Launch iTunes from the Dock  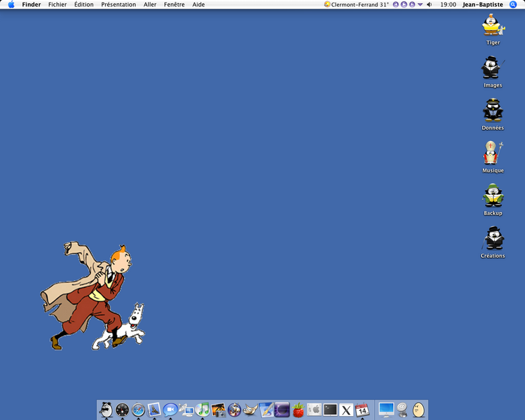pyautogui.click(x=202, y=409)
